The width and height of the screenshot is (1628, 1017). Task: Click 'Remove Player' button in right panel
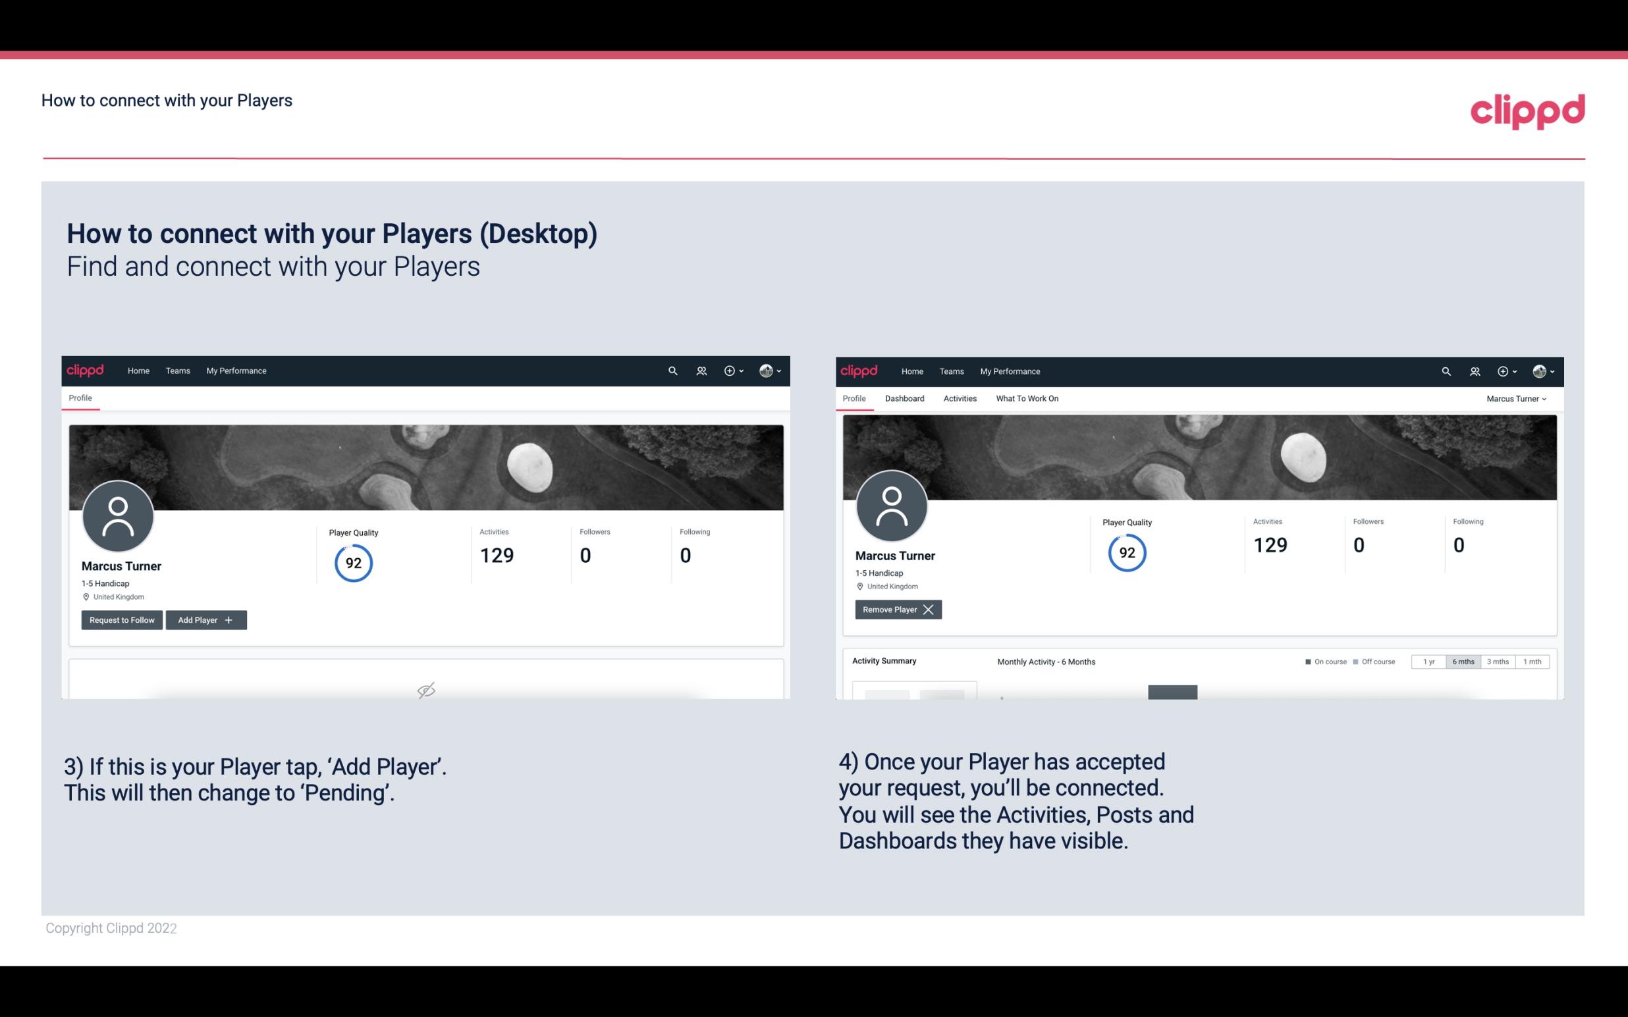coord(898,610)
